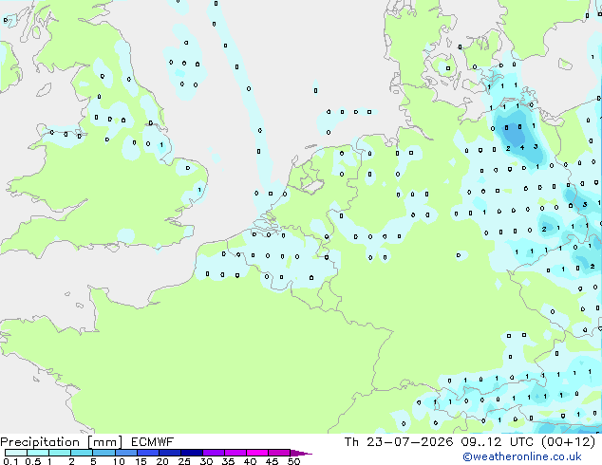Pick the 40–45 mm magenta legend swatch
The height and width of the screenshot is (465, 602).
coord(257,453)
